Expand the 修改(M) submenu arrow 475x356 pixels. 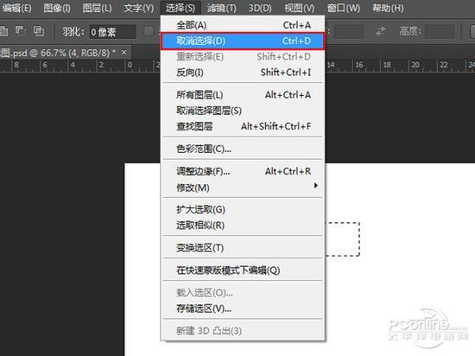(x=316, y=186)
